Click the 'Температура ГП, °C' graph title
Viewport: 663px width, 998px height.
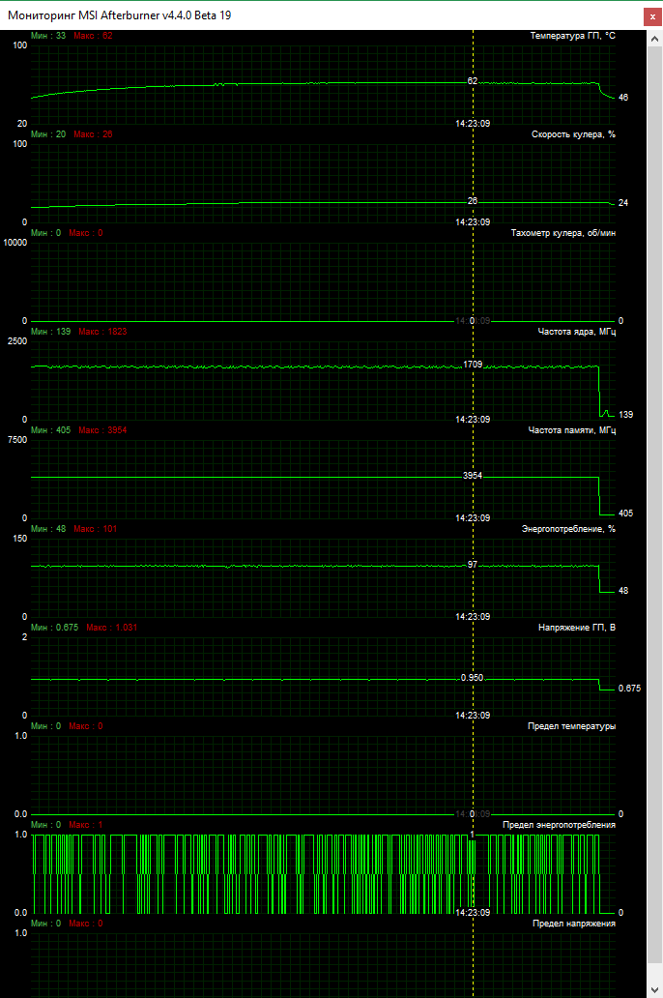(573, 36)
